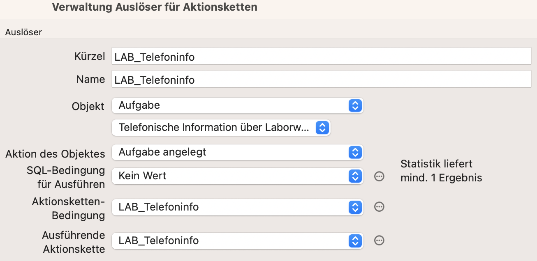Click the Kürzel field label
The image size is (537, 261).
(x=90, y=57)
